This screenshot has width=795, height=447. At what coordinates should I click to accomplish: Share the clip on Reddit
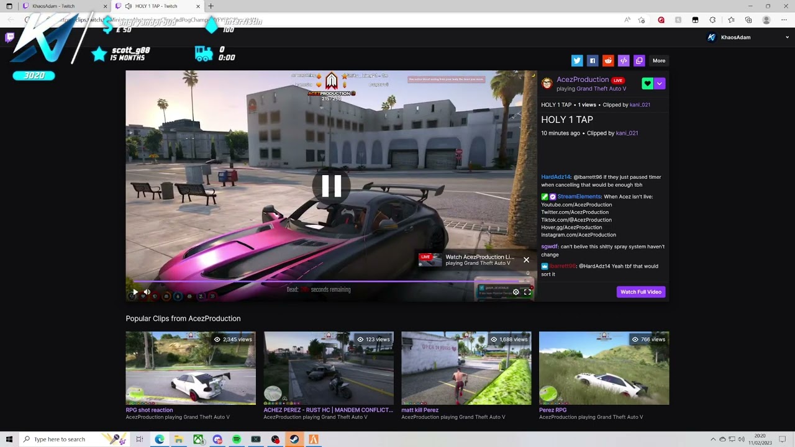[x=608, y=61]
